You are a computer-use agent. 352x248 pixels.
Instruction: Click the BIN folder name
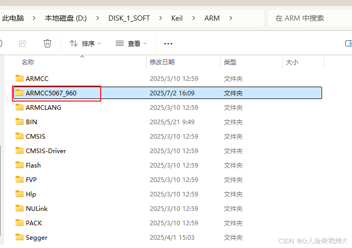[31, 122]
